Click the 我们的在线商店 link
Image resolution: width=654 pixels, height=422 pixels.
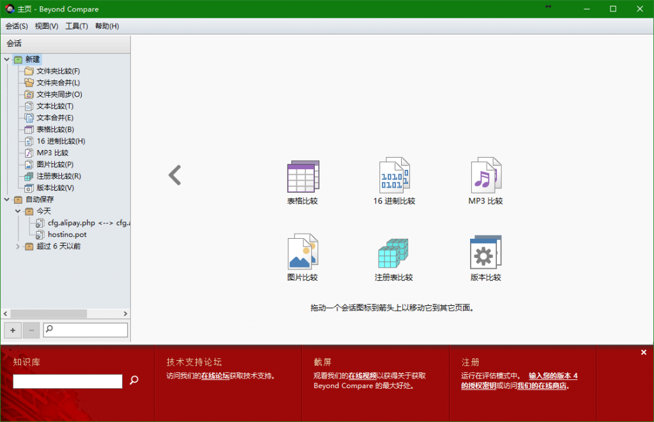(542, 386)
